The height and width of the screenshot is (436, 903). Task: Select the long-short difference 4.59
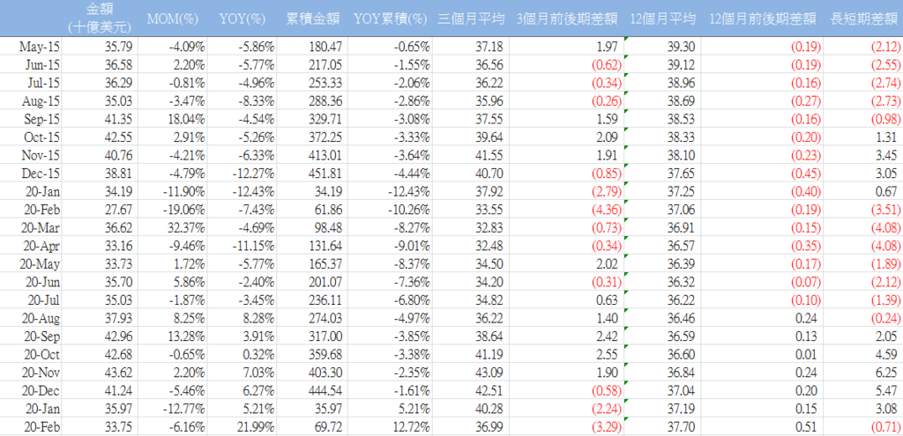[x=887, y=355]
